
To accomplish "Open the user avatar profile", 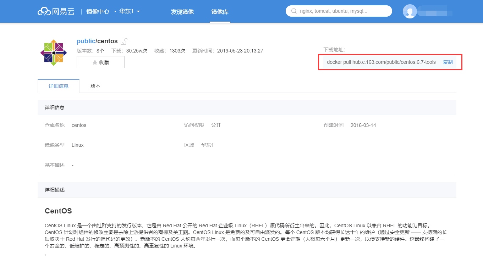I will pos(410,11).
